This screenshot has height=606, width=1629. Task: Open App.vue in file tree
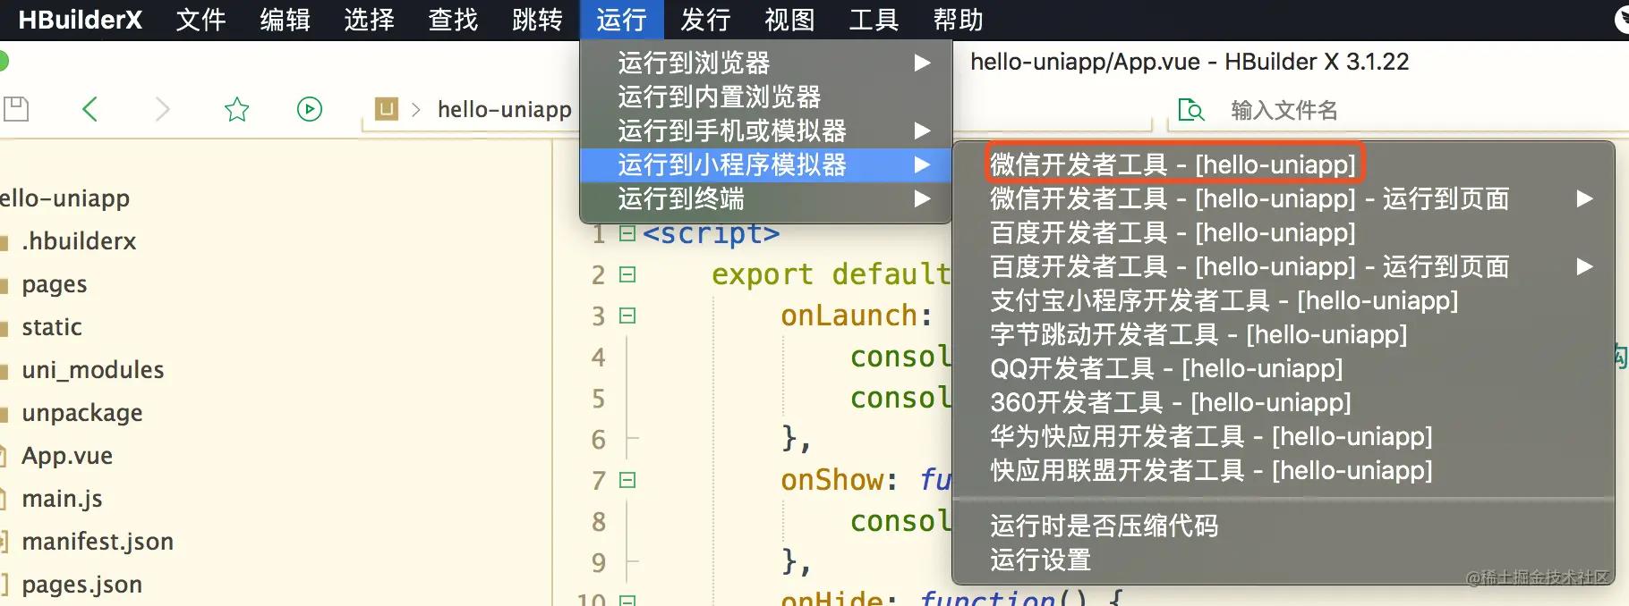click(67, 456)
